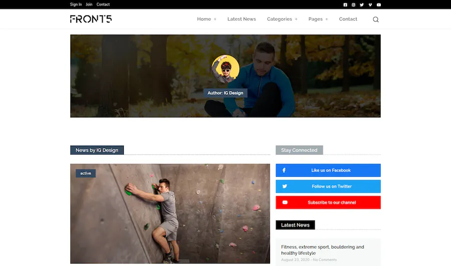
Task: Click the No Comments link
Action: tap(325, 259)
